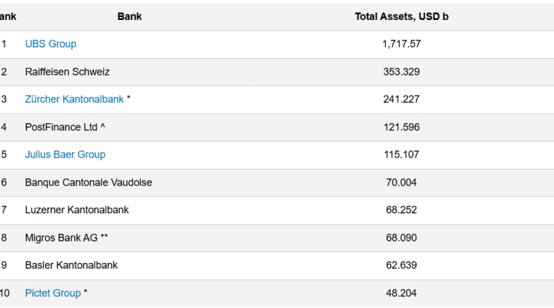Click the Luzerner Kantonalbank row name
554x308 pixels.
(x=77, y=210)
